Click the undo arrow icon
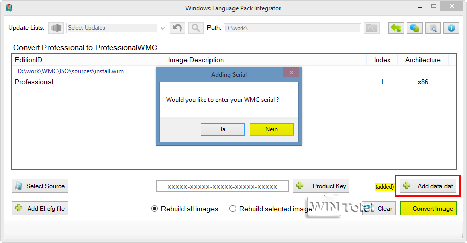This screenshot has height=243, width=467. 177,28
